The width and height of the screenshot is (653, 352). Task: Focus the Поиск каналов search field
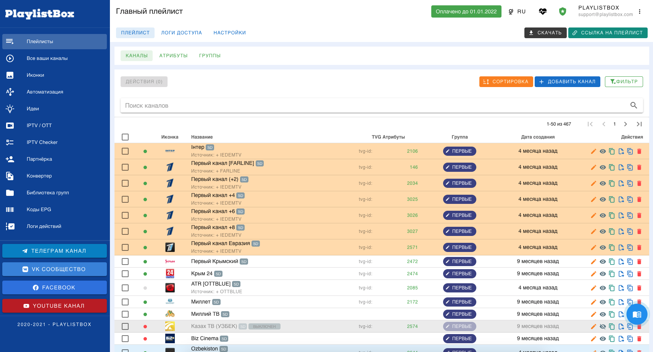(374, 106)
